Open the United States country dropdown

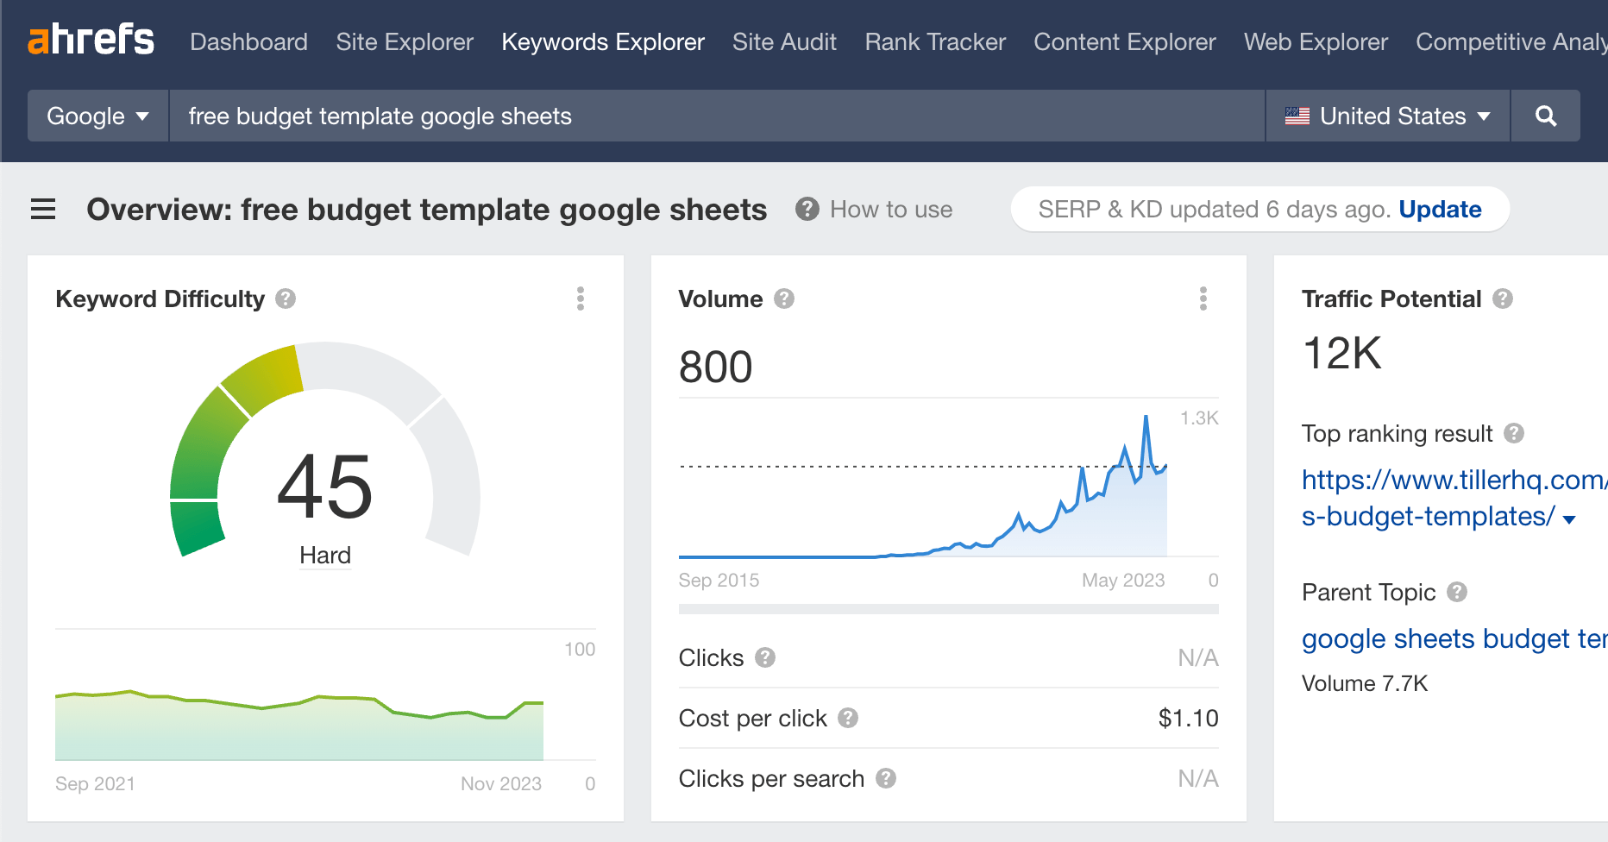(1387, 116)
